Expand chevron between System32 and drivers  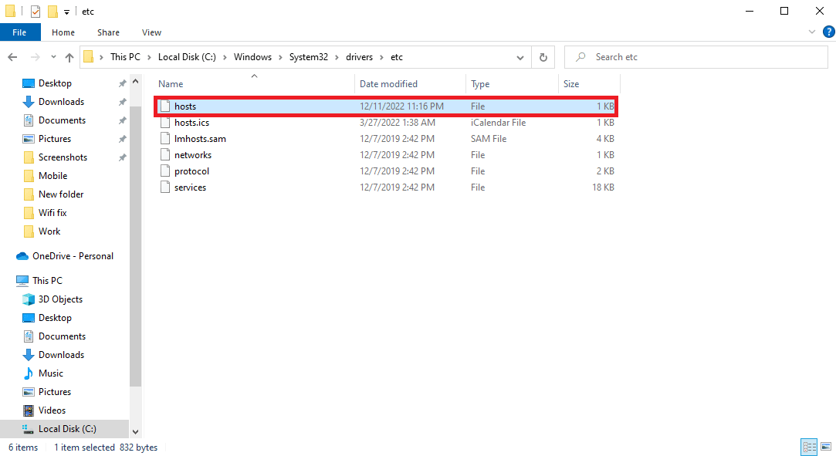click(x=337, y=57)
